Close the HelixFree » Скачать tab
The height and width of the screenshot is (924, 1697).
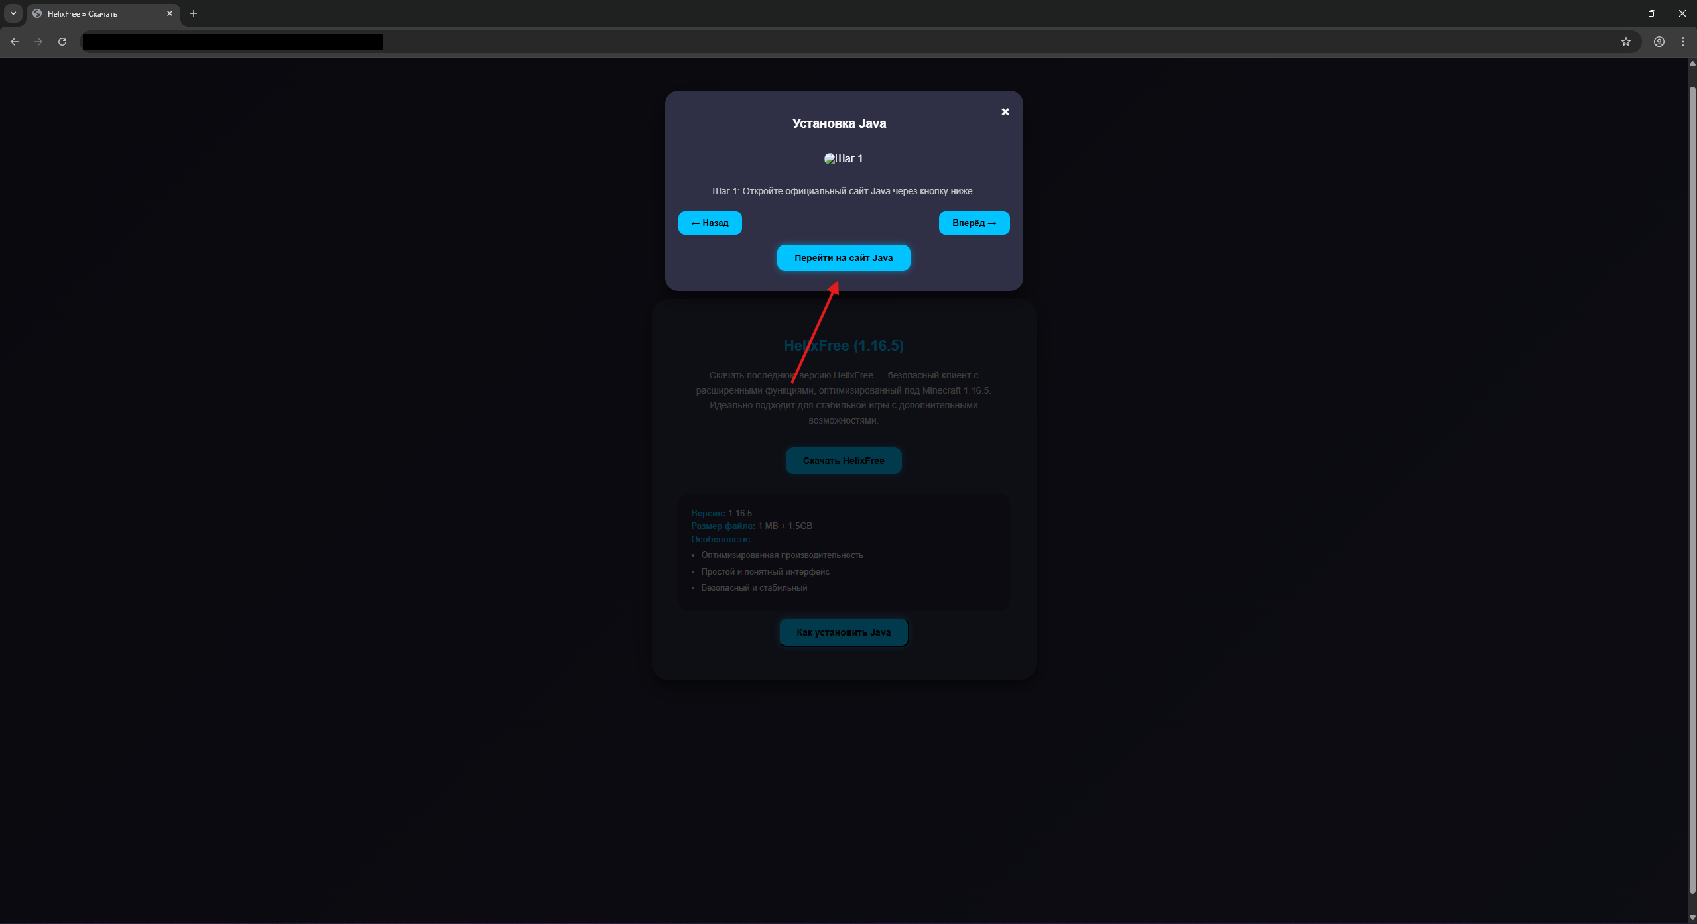coord(170,13)
